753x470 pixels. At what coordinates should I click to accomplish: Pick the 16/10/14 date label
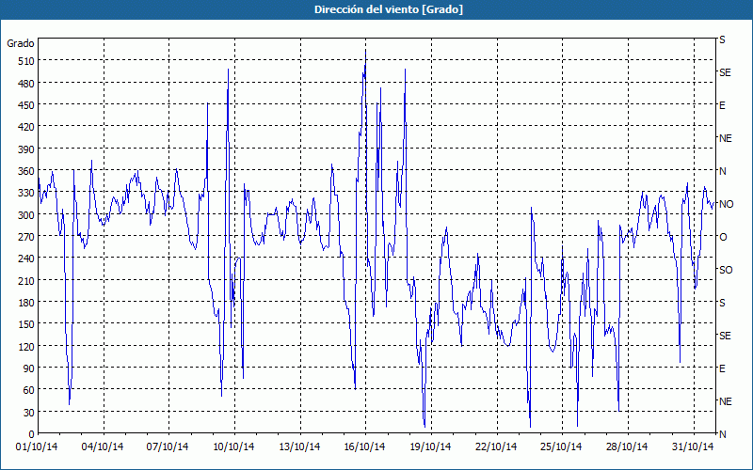[365, 447]
